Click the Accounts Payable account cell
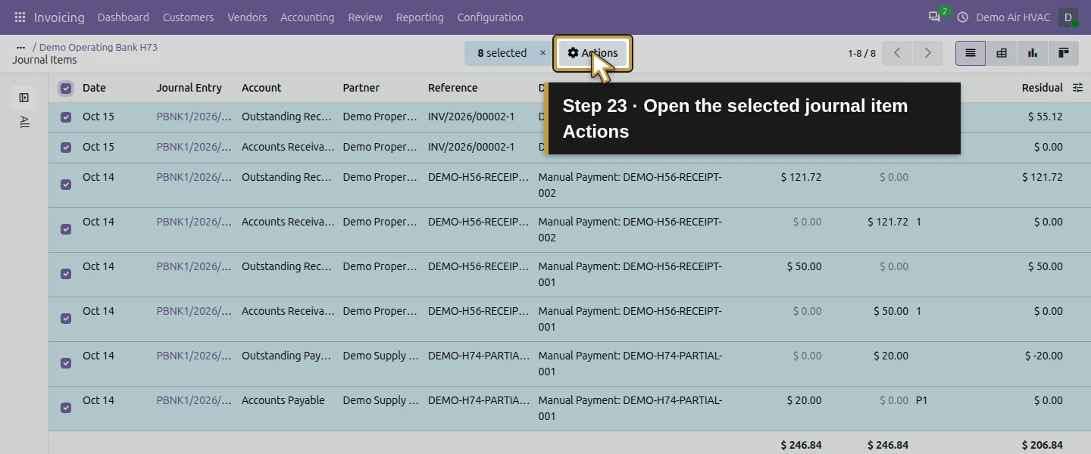Screen dimensions: 1091x454 pos(283,400)
